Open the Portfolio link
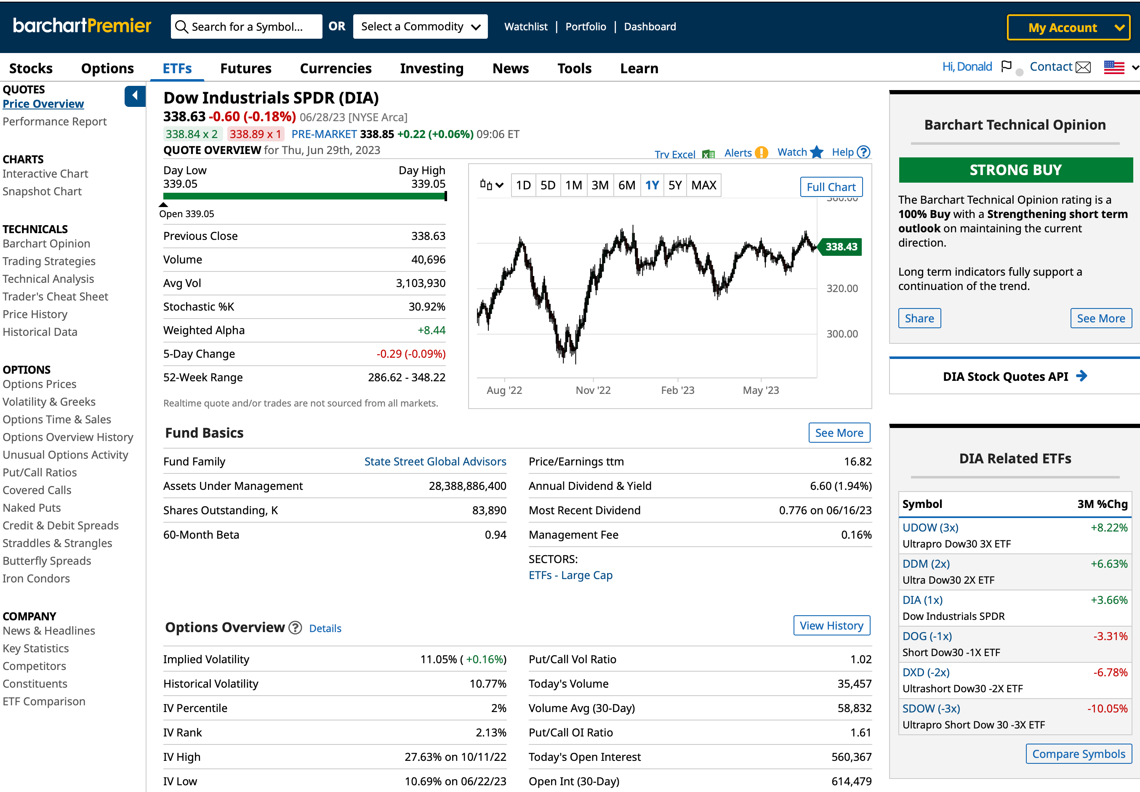This screenshot has width=1140, height=792. click(x=586, y=27)
